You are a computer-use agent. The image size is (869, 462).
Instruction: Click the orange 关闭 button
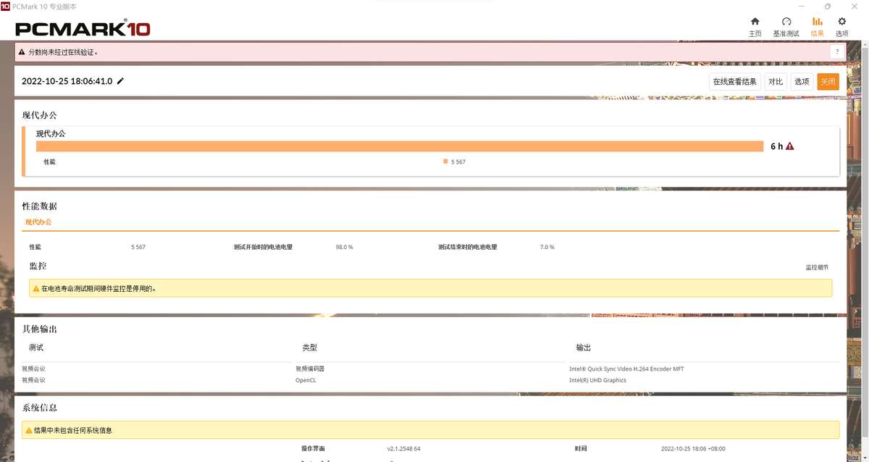click(828, 81)
